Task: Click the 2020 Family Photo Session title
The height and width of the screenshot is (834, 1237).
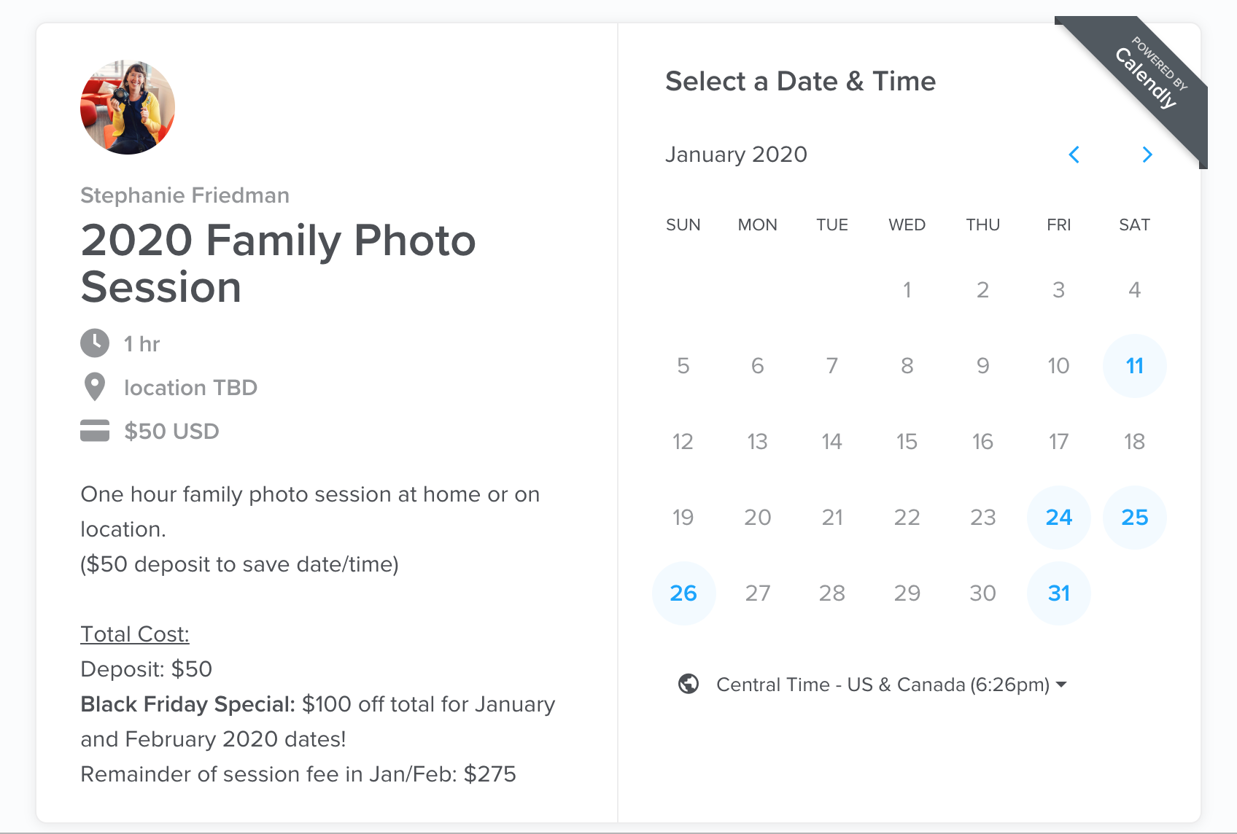Action: [278, 263]
